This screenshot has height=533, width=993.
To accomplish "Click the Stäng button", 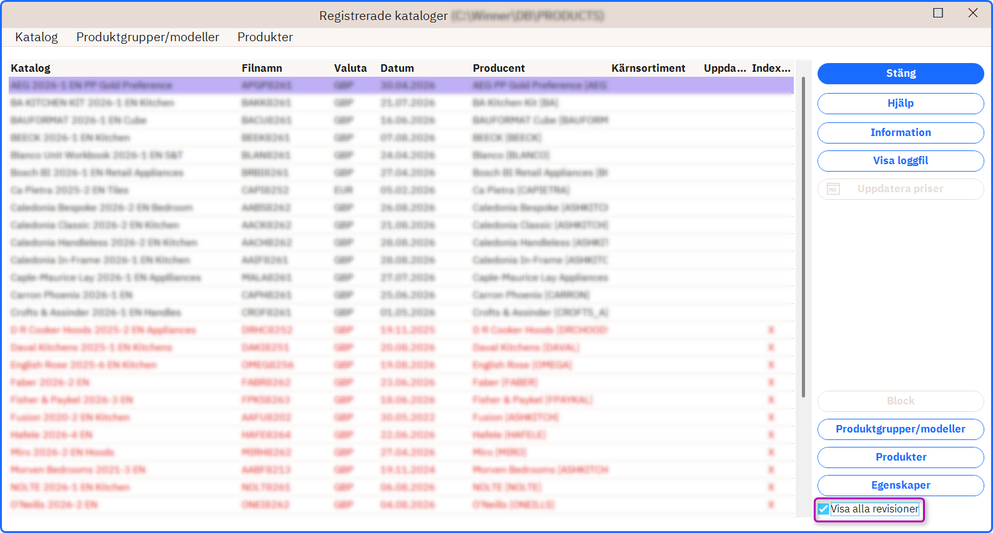I will tap(901, 74).
